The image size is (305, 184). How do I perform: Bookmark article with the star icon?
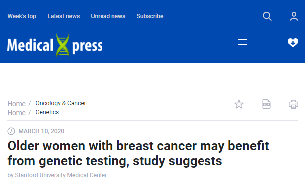[239, 104]
